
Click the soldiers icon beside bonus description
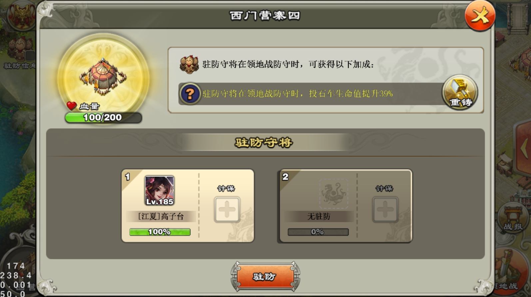(189, 64)
